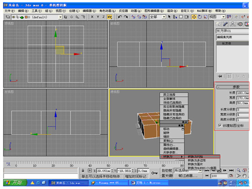The height and width of the screenshot is (189, 252).
Task: Toggle the XY plane constraint button
Action: tap(110, 17)
